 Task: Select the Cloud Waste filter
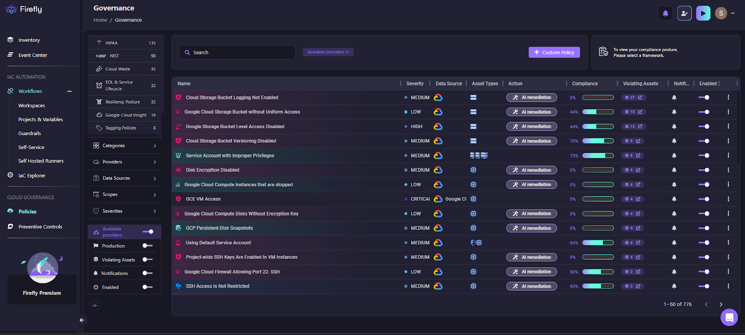125,69
